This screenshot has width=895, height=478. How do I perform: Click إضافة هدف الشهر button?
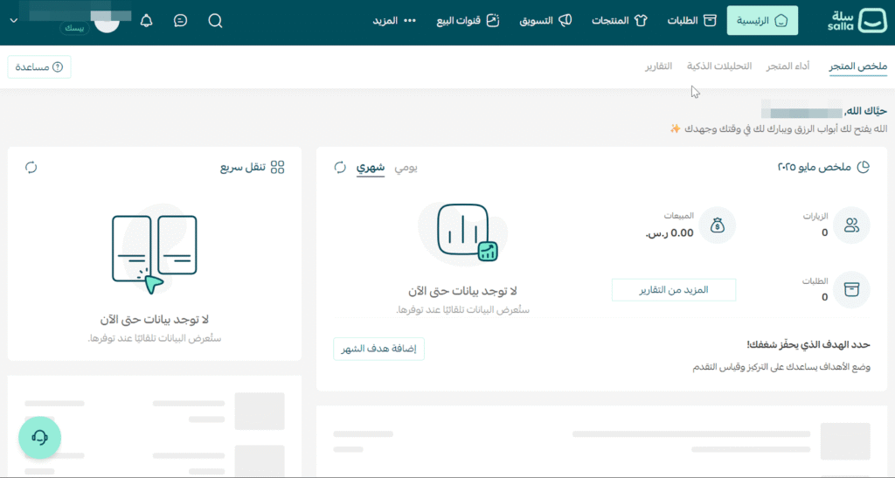tap(378, 349)
